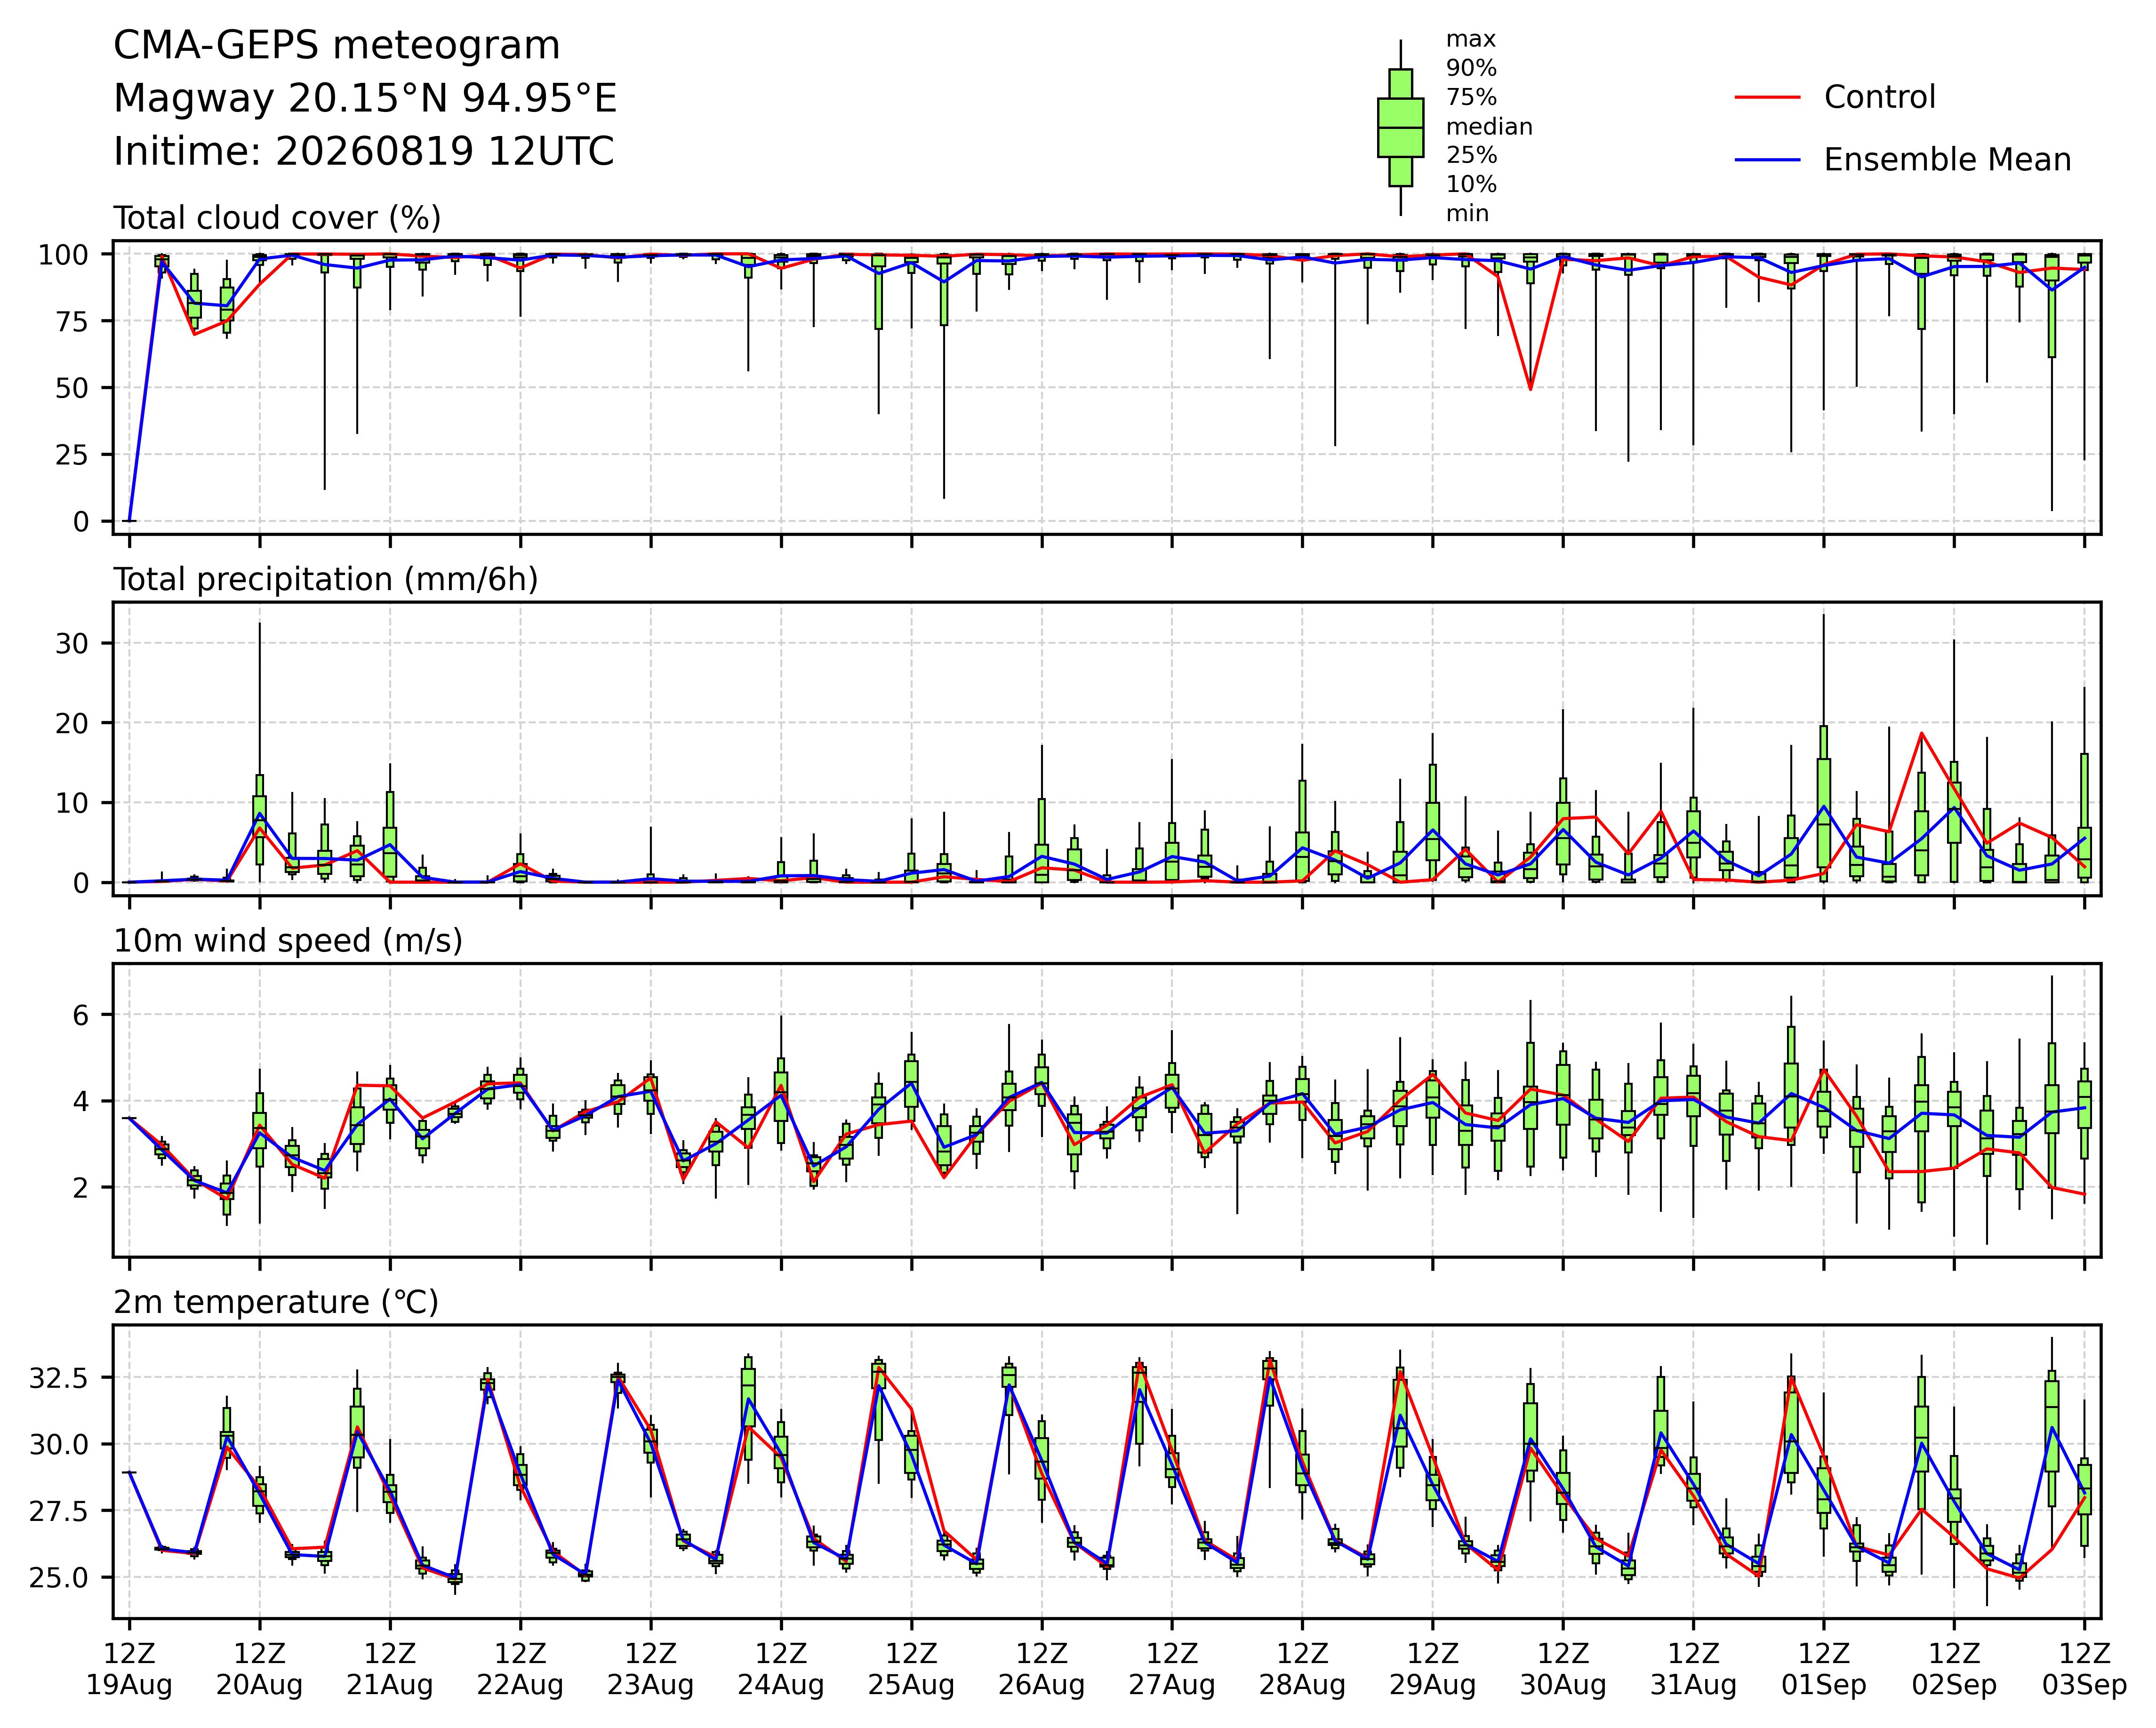The image size is (2156, 1728).
Task: Click the median label in legend
Action: coord(1489,127)
